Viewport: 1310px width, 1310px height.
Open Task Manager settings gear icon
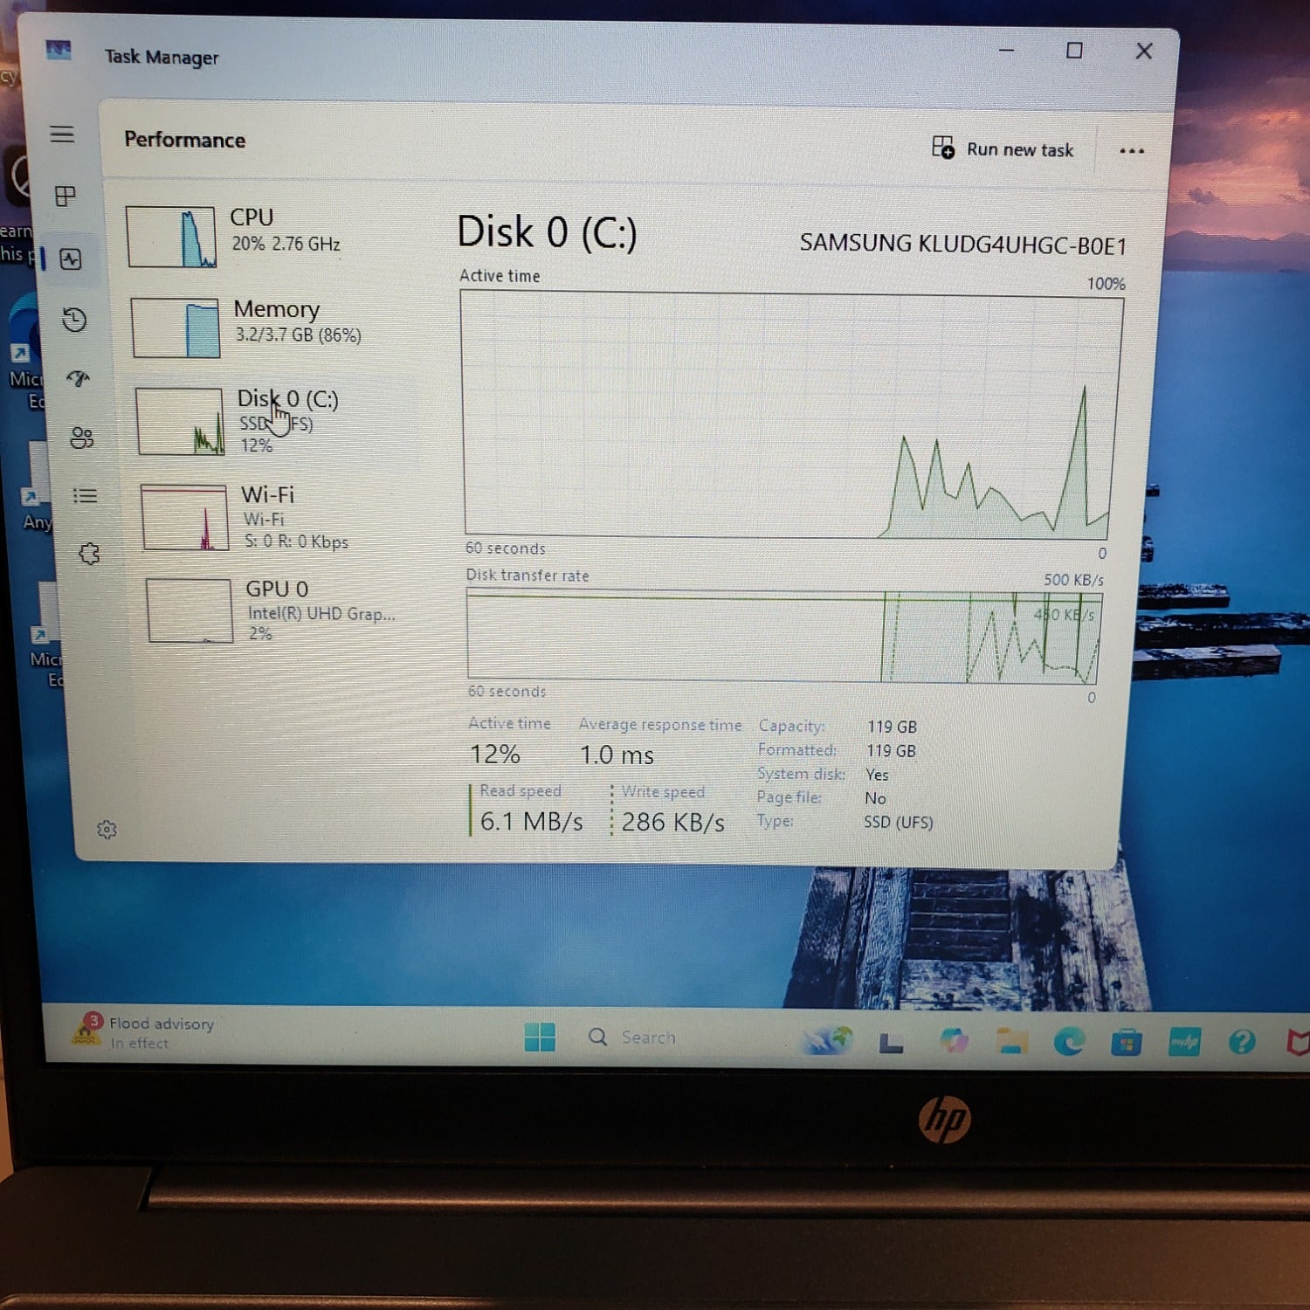pos(107,830)
